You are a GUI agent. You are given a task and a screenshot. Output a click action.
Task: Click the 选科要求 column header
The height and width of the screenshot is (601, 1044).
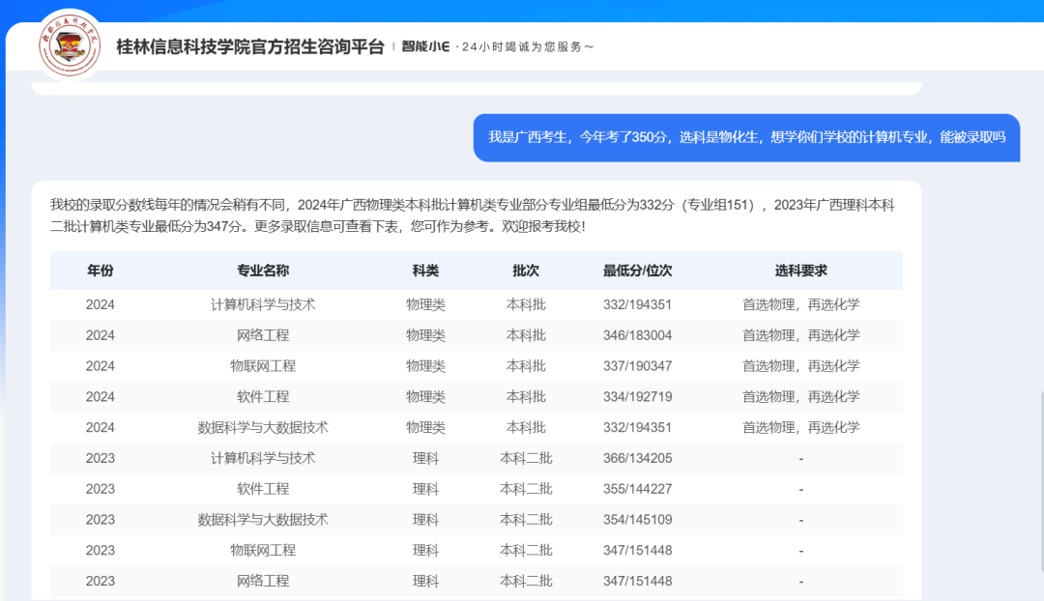[x=800, y=271]
